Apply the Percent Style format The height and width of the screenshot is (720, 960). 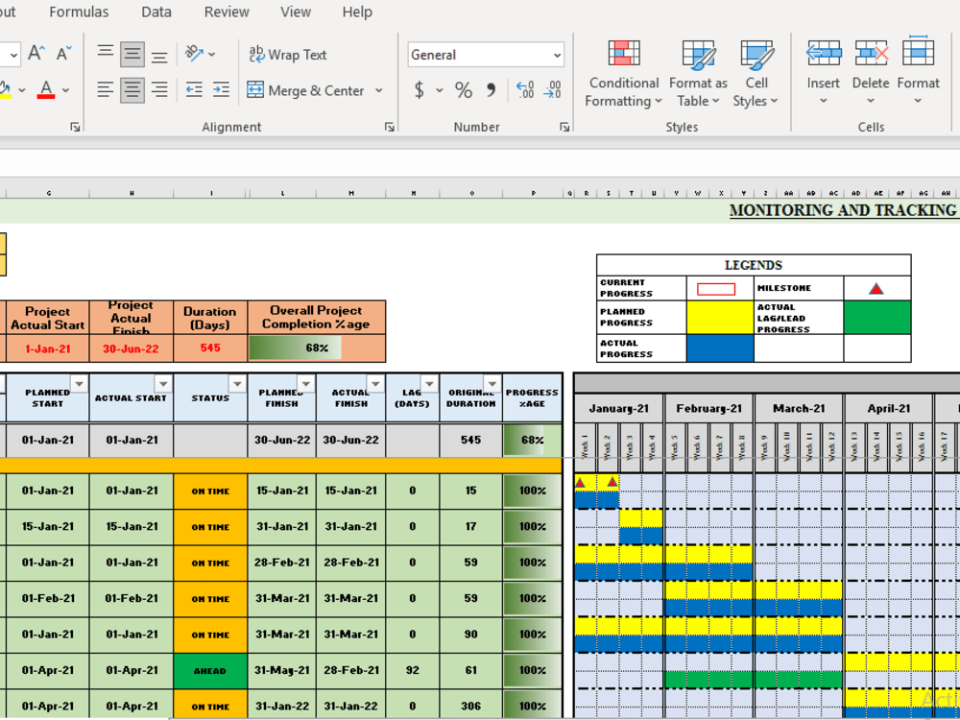tap(462, 90)
